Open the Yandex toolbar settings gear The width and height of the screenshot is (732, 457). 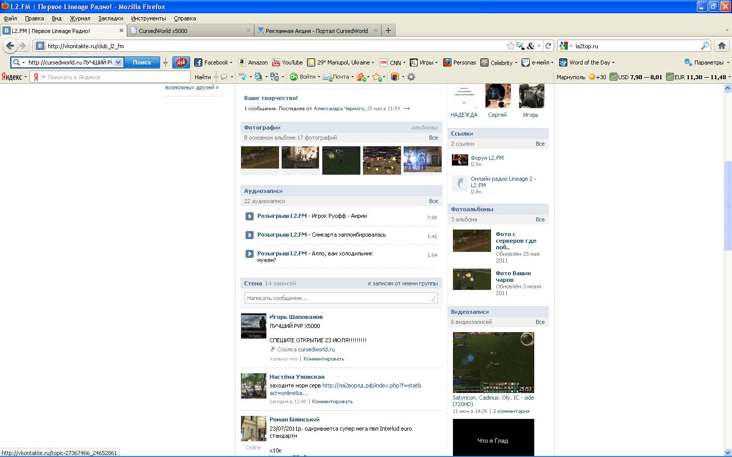pos(411,77)
